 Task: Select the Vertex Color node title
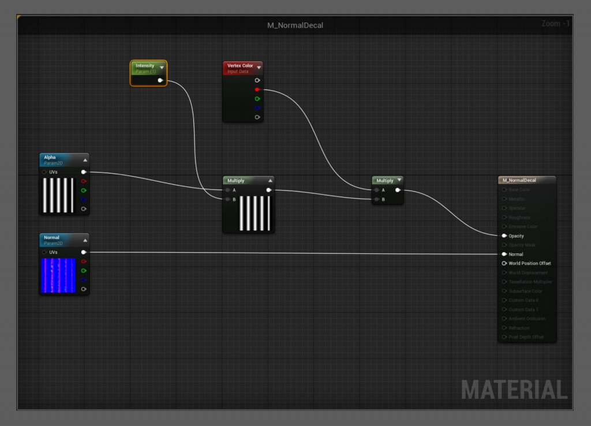[x=240, y=66]
